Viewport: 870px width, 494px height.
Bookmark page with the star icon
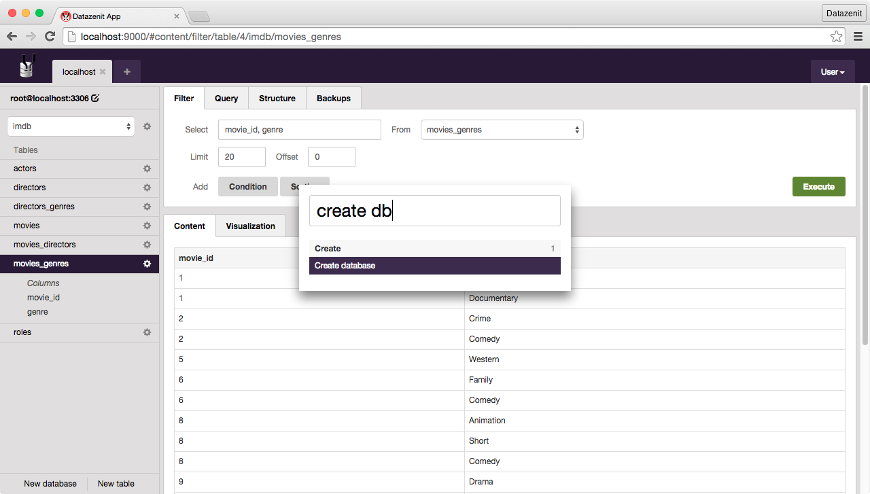[x=836, y=37]
